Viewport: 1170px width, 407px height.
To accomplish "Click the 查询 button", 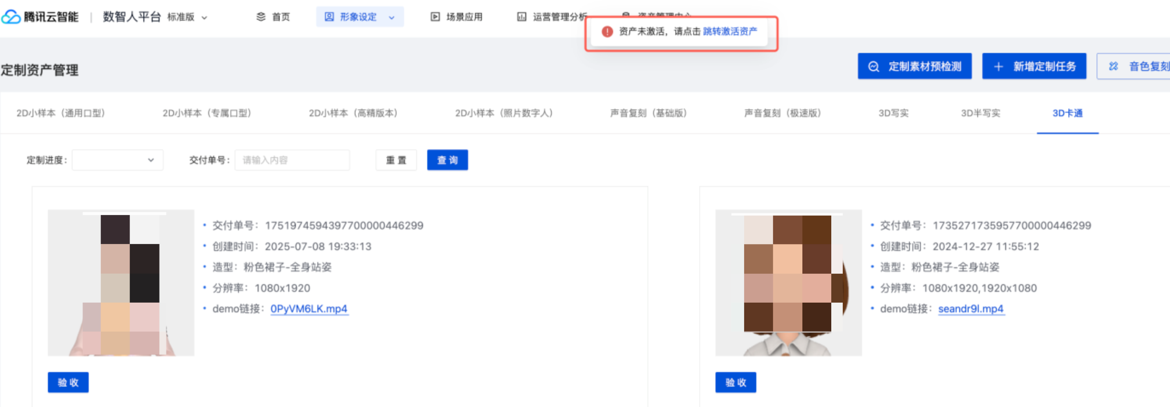I will click(x=447, y=160).
